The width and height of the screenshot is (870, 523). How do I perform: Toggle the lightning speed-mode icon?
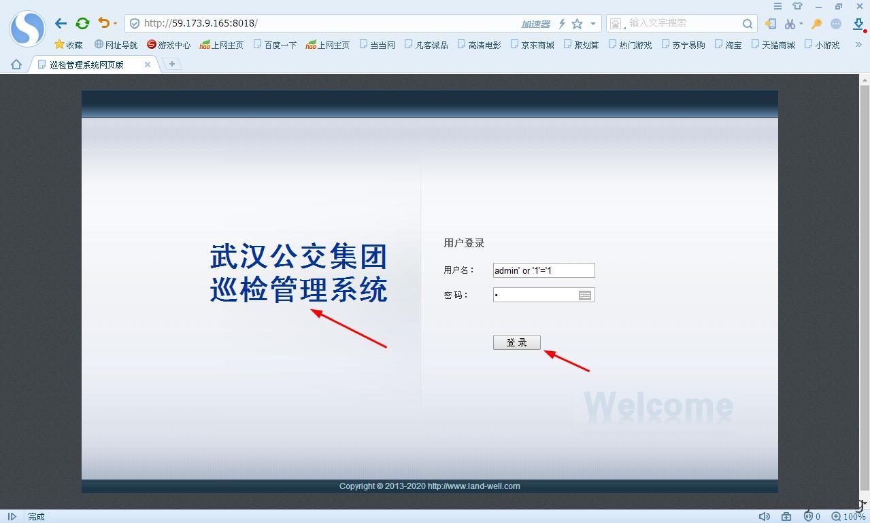[562, 24]
